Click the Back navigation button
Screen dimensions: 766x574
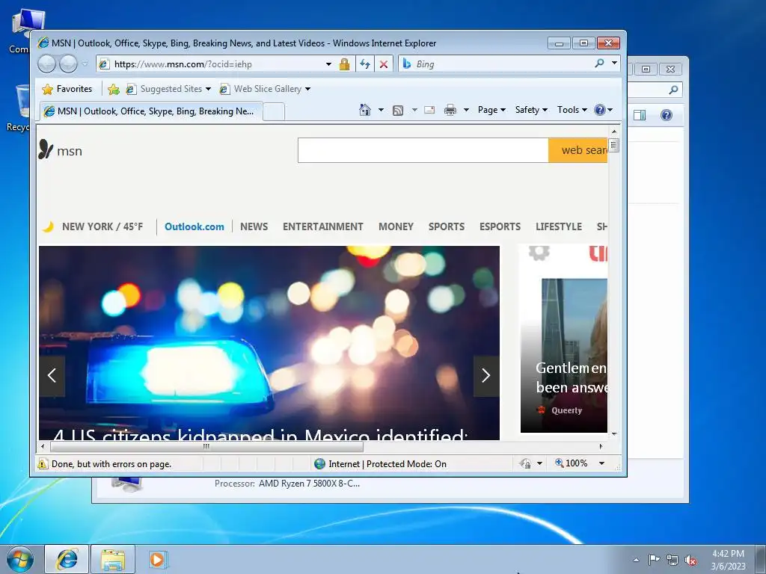coord(46,64)
